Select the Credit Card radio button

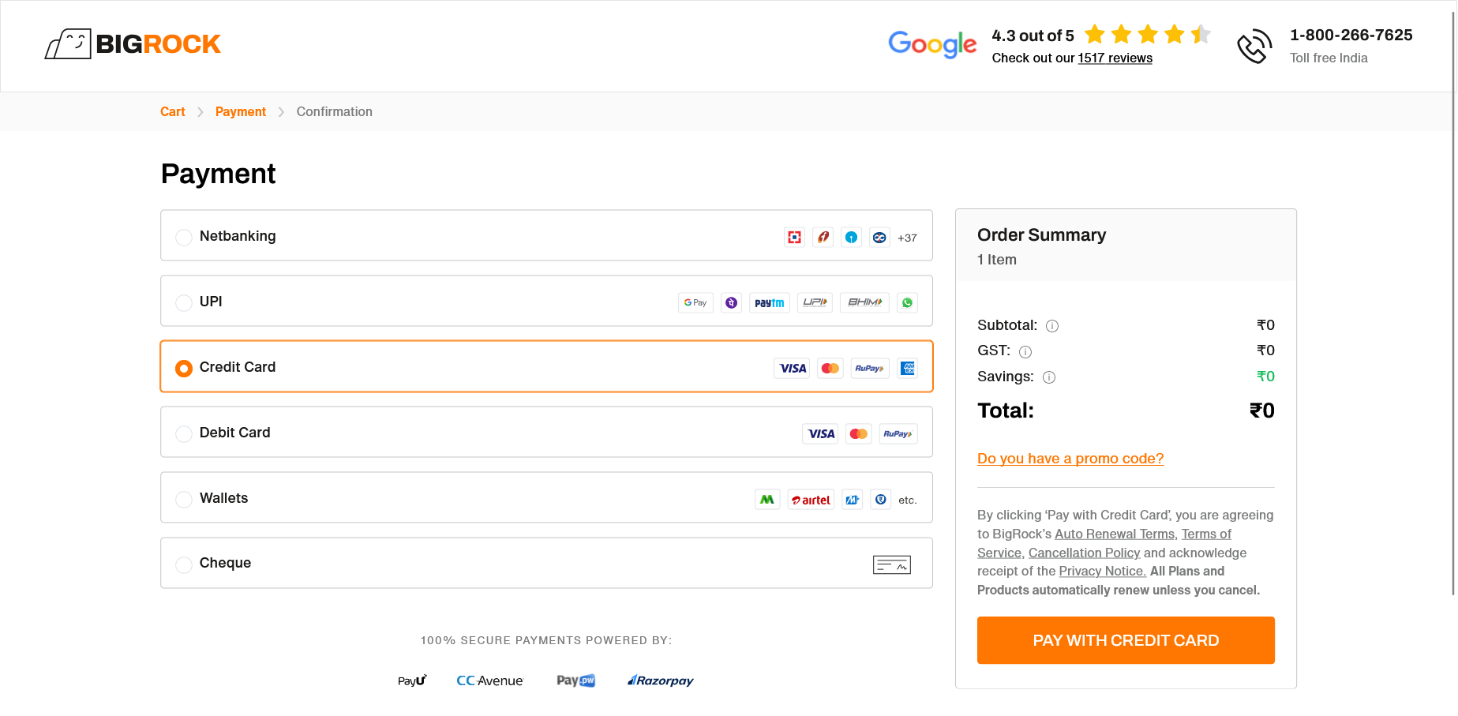tap(184, 369)
